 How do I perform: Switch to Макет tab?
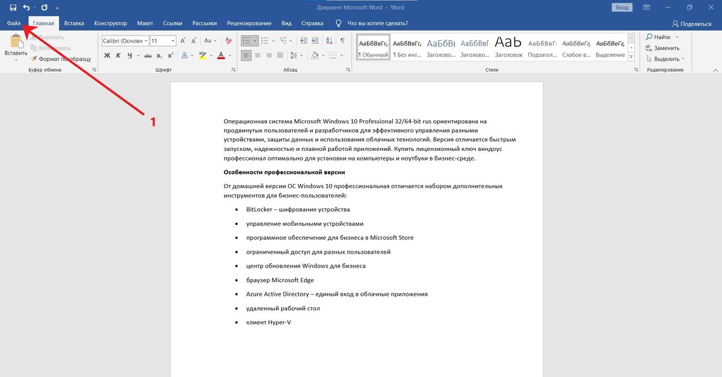coord(145,23)
